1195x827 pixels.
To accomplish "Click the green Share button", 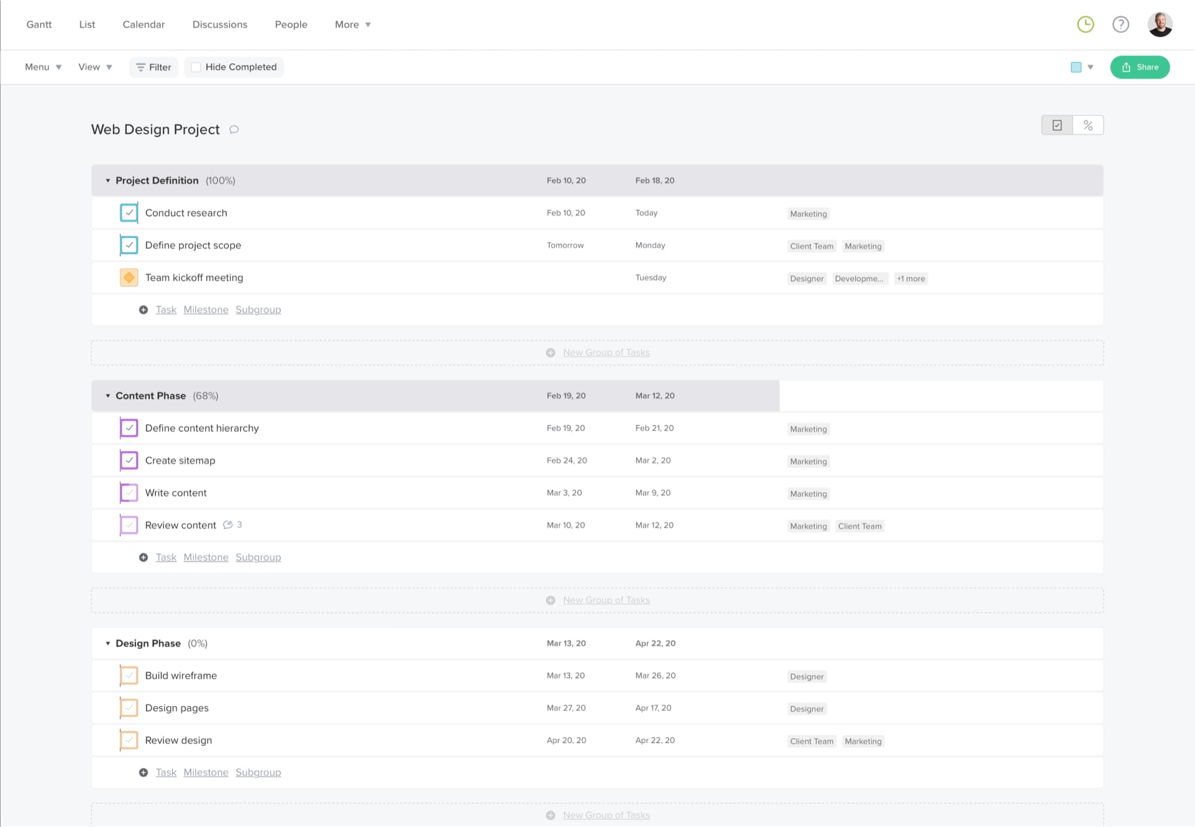I will [1139, 67].
